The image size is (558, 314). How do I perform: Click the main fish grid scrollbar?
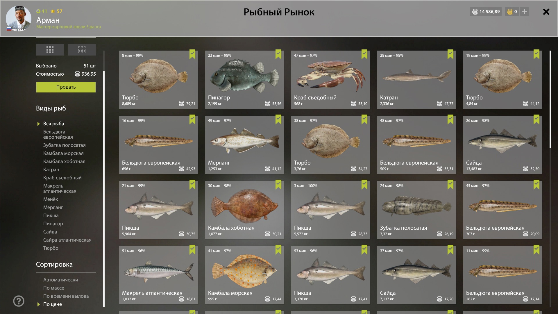550,99
